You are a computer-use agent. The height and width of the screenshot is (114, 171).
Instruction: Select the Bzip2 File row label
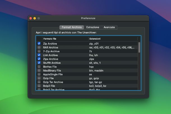pyautogui.click(x=49, y=86)
